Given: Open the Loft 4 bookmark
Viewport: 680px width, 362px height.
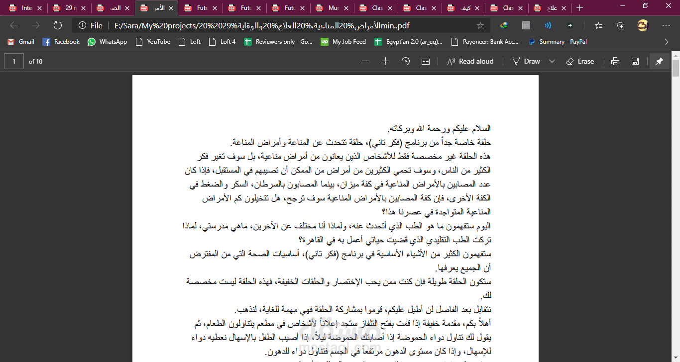Looking at the screenshot, I should pos(222,42).
